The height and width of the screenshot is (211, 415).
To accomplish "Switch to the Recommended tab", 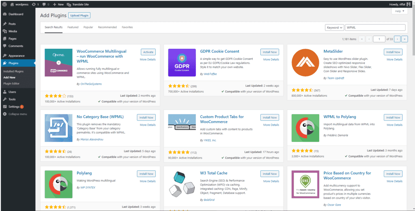I will (x=107, y=27).
